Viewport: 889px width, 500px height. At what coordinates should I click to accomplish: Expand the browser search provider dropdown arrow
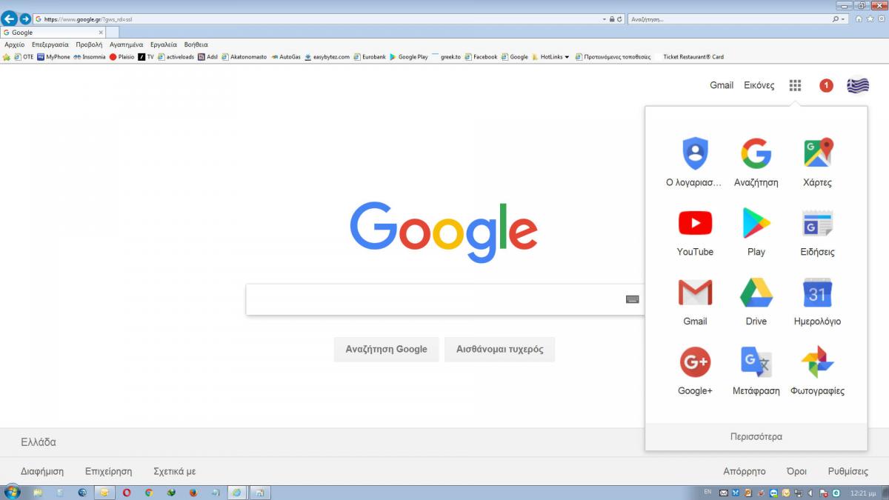[x=844, y=19]
